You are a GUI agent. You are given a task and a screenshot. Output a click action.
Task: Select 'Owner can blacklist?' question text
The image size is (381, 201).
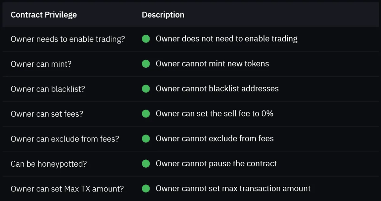click(x=48, y=89)
